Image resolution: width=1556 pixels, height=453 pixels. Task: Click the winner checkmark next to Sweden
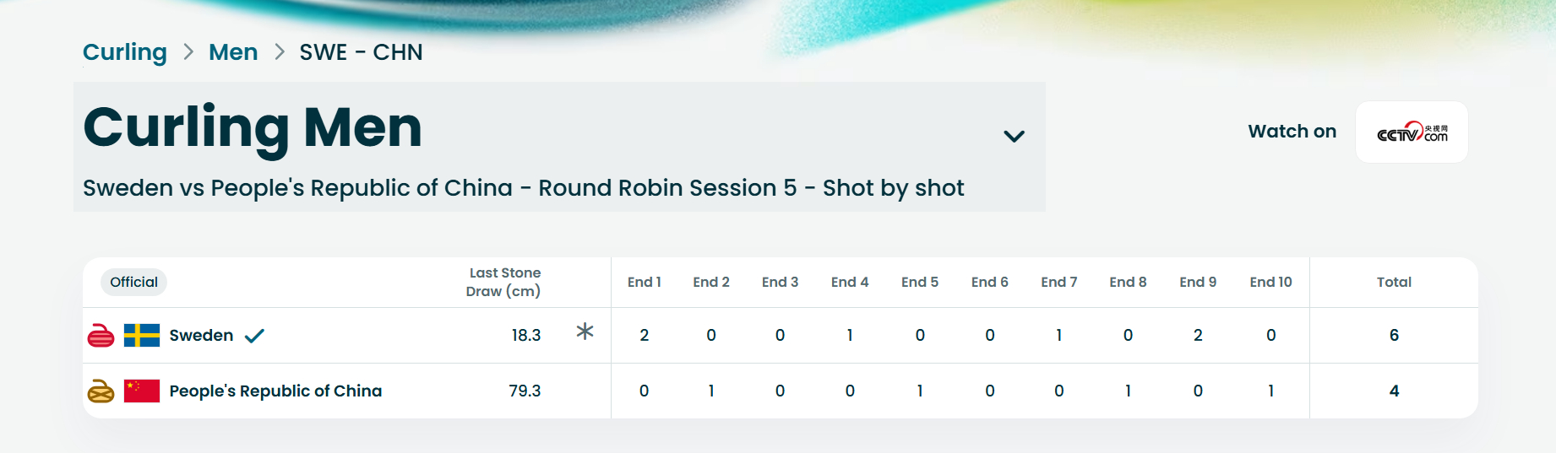click(254, 336)
